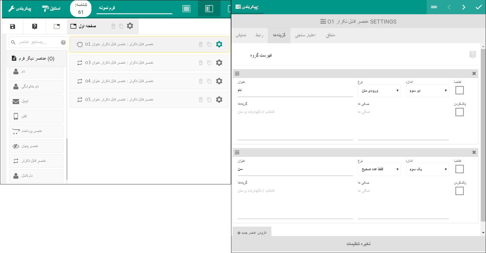Click the settings panel scrollbar down arrow
The width and height of the screenshot is (486, 253).
[x=483, y=233]
